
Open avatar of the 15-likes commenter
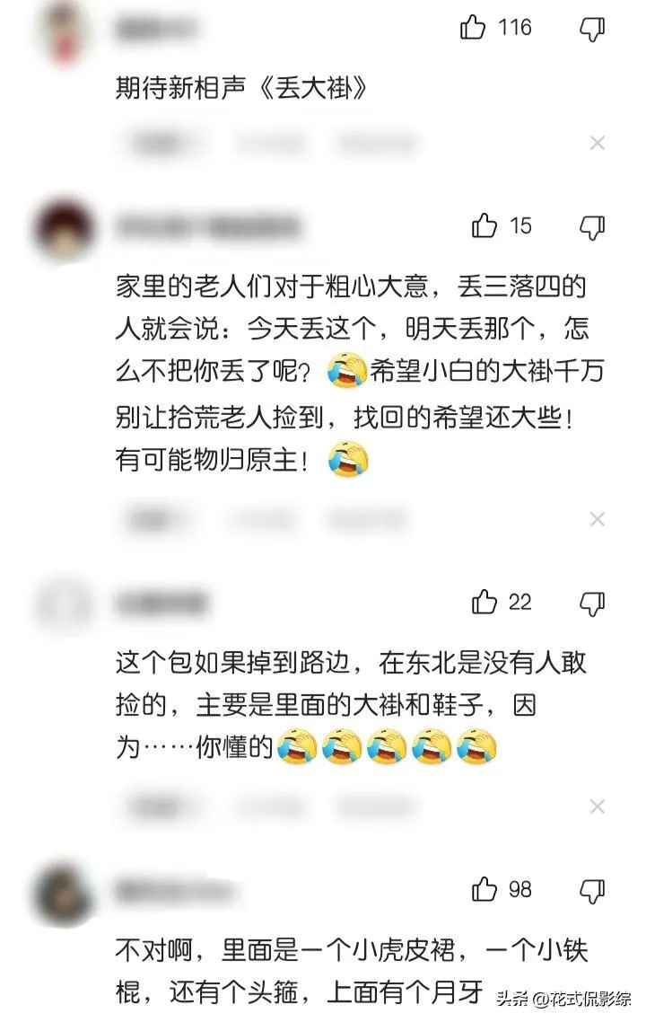tap(64, 229)
